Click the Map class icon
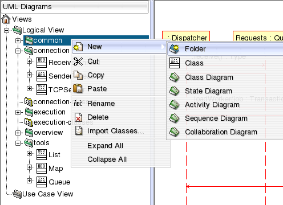 click(42, 169)
